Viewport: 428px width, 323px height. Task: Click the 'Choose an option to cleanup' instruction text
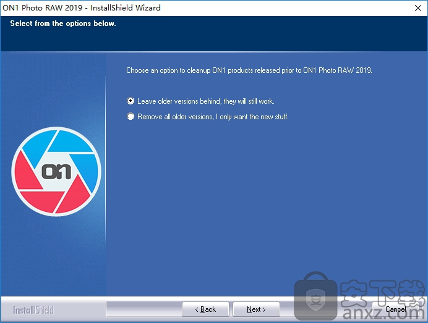tap(249, 70)
